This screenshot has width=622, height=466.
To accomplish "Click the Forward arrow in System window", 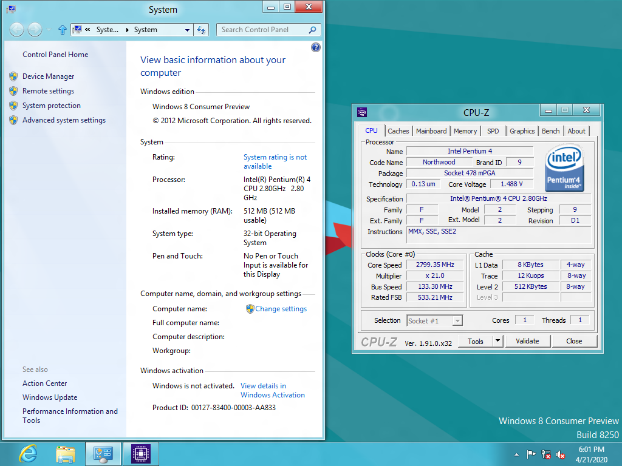I will pos(35,30).
